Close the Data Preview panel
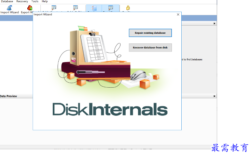251x158 pixels. point(214,96)
